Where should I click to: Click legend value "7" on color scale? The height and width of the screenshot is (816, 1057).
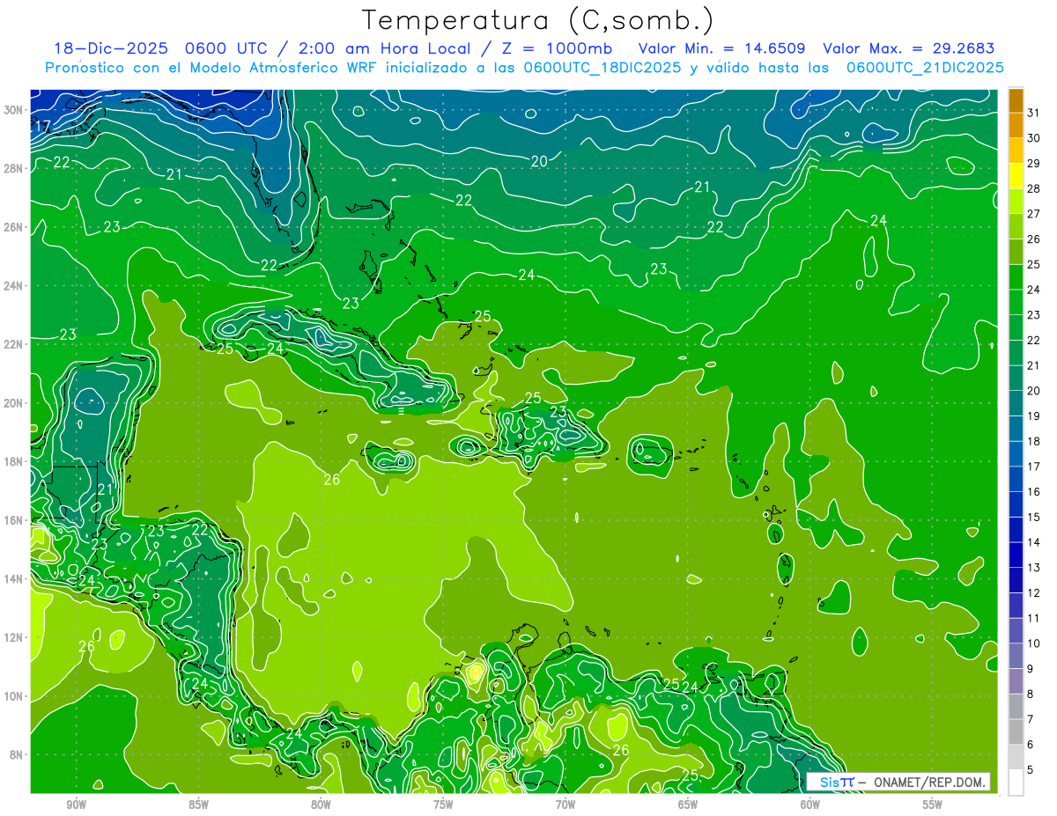tap(1031, 720)
